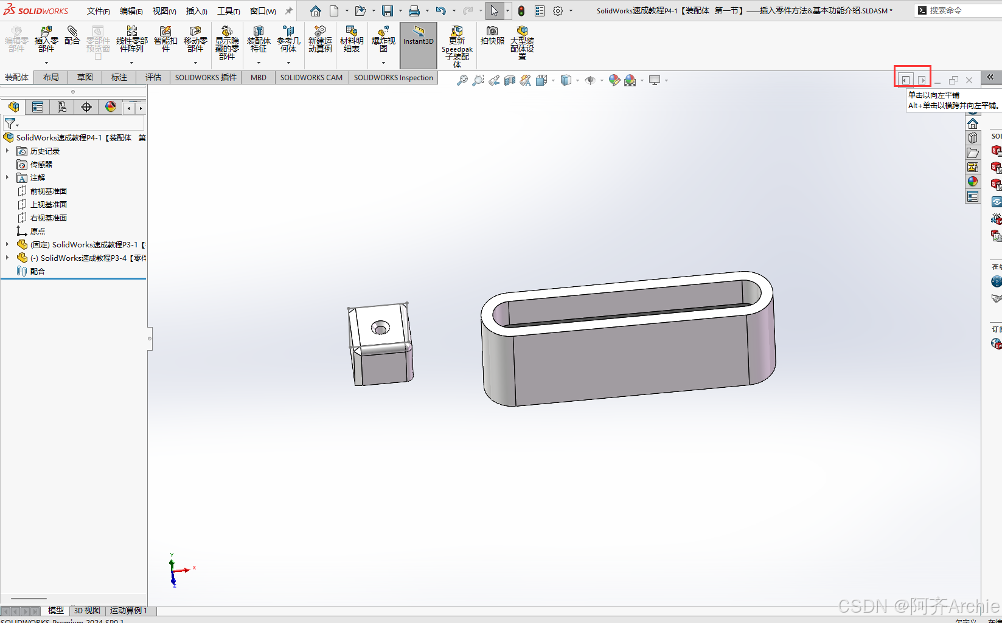Switch to the 运动算例 1 bottom tab
Viewport: 1002px width, 623px height.
tap(128, 610)
